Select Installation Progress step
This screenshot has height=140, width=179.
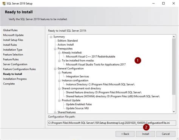[x=15, y=79]
